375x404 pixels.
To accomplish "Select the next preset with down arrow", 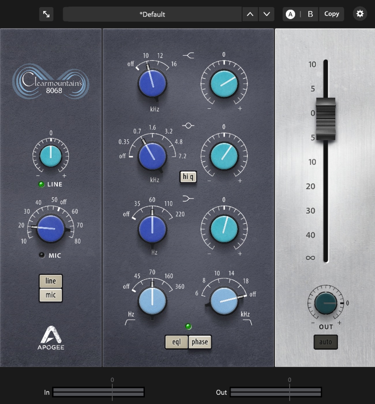I will click(x=267, y=14).
